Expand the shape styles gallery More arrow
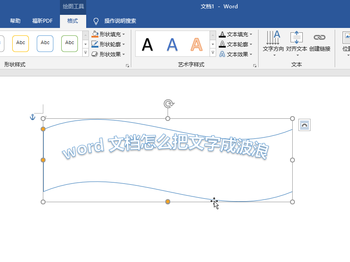Screen dimensions: 350x262 (x=85, y=52)
